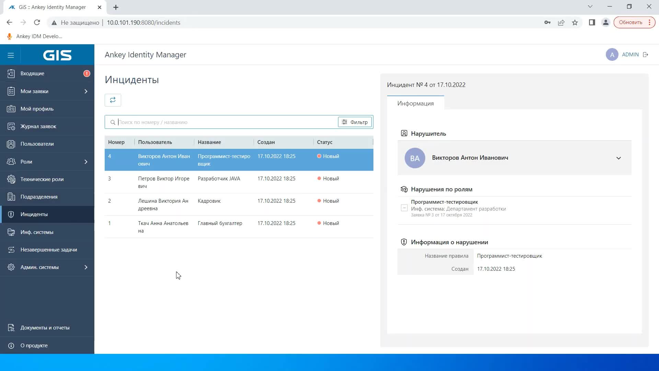This screenshot has width=659, height=371.
Task: Toggle the Программист-тестировщик violation checkbox
Action: click(404, 208)
